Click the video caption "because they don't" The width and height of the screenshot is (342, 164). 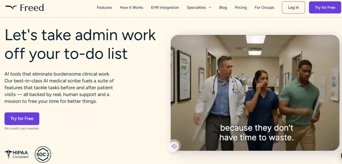(256, 128)
